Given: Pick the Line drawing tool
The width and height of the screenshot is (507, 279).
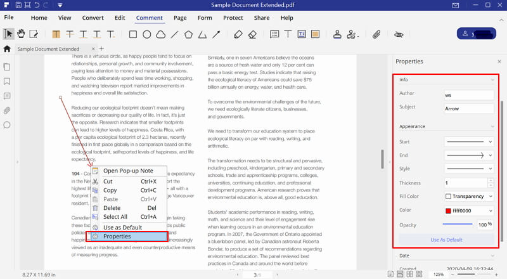Looking at the screenshot, I should [x=175, y=34].
